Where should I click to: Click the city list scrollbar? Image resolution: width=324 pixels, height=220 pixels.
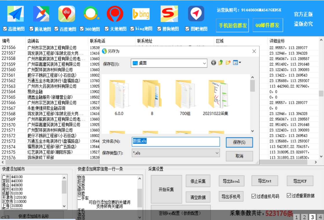tap(64, 192)
